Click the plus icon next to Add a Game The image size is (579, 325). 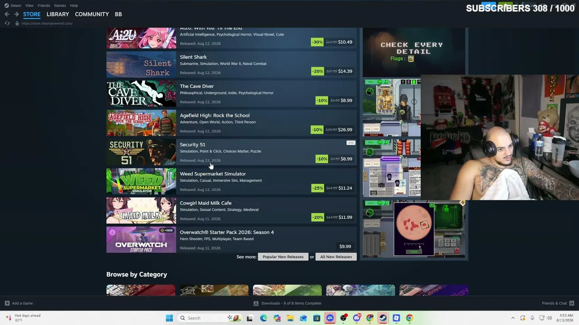(x=7, y=303)
